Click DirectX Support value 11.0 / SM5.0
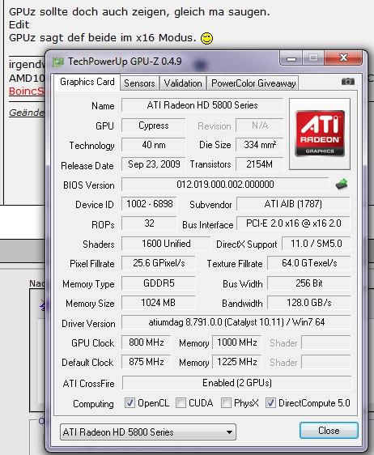374x455 pixels. [317, 244]
